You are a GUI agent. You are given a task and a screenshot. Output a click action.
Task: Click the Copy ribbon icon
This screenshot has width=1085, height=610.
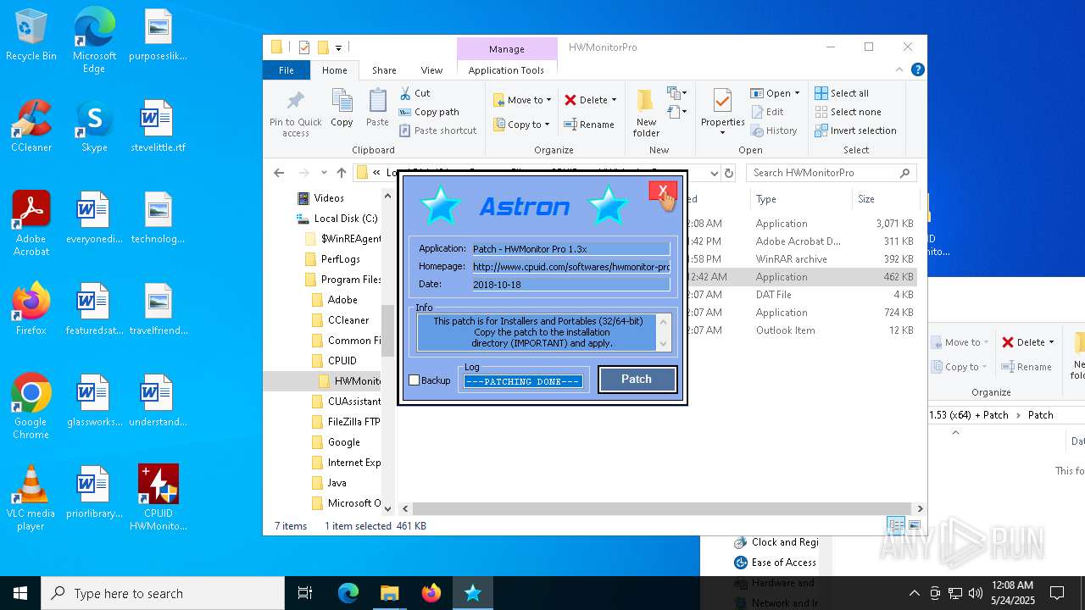point(342,108)
